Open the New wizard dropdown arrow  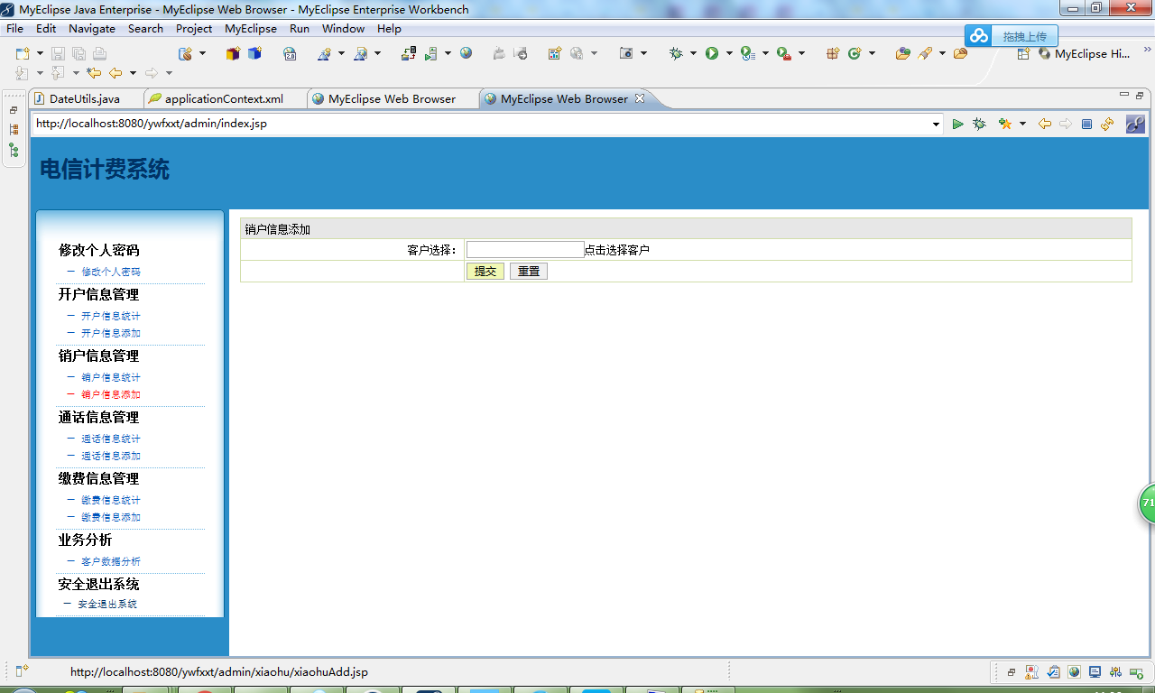pos(39,52)
